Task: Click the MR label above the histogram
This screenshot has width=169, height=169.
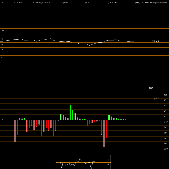Action: click(151, 88)
